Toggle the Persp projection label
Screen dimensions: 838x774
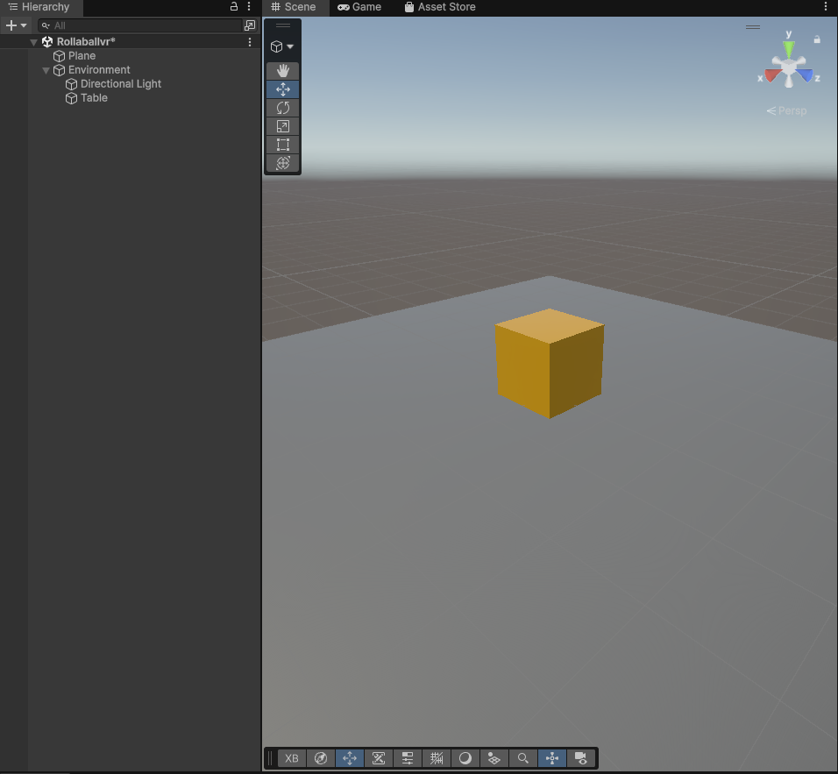pos(787,110)
